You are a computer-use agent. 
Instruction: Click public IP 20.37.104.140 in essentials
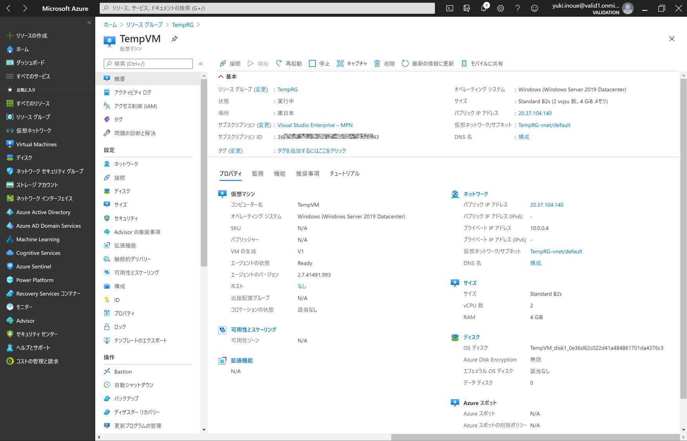(x=535, y=113)
